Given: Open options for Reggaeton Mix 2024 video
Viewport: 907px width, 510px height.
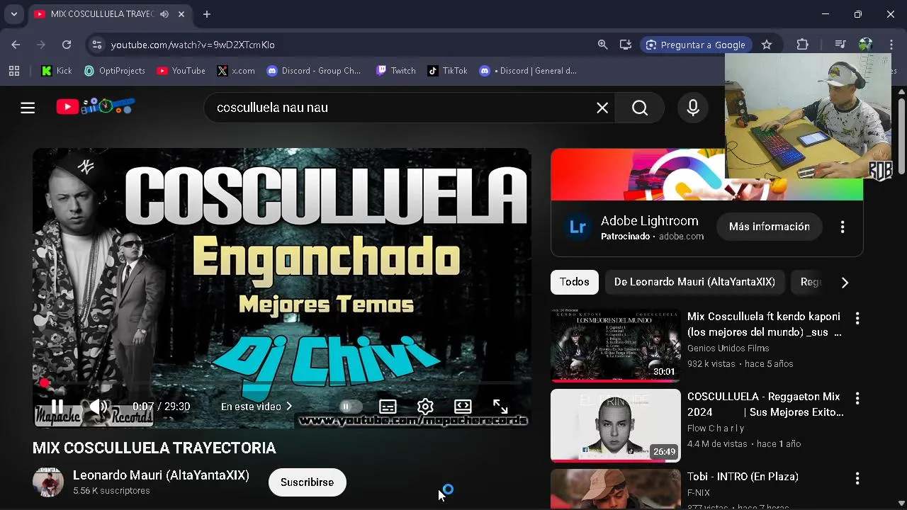Looking at the screenshot, I should 857,398.
